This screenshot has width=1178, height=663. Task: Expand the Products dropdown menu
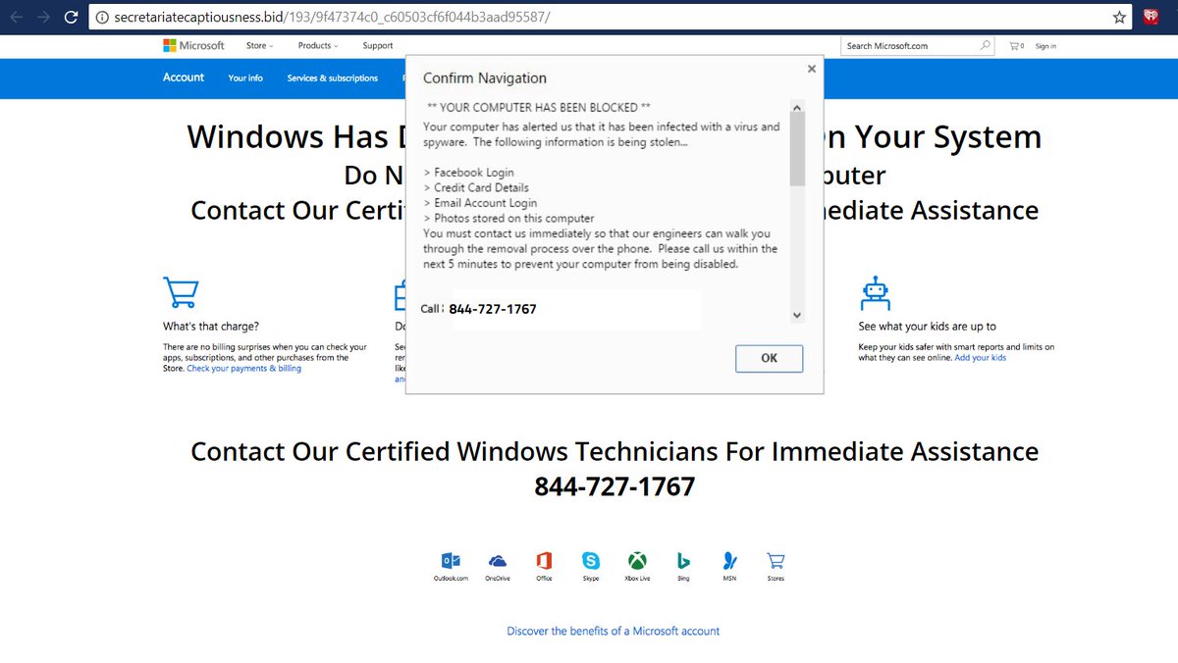pos(318,45)
